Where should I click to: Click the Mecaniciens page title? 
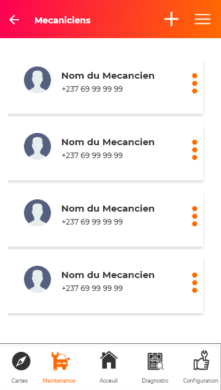(63, 20)
